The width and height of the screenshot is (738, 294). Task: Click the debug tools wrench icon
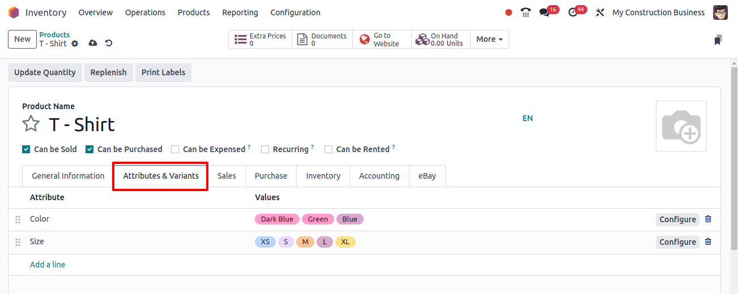pos(600,12)
